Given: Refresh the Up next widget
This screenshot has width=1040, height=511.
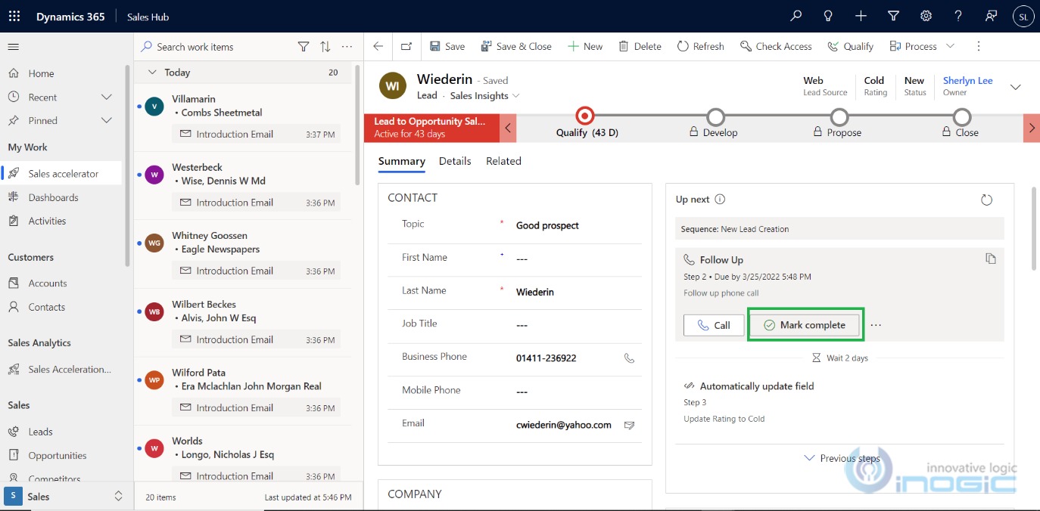Looking at the screenshot, I should tap(986, 200).
